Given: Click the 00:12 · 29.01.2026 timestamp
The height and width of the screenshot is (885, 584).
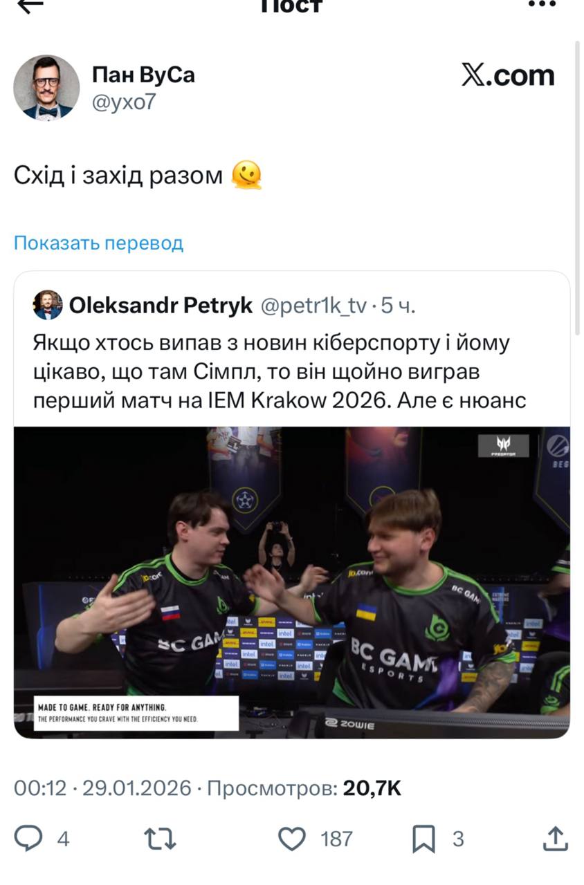Looking at the screenshot, I should click(x=102, y=788).
